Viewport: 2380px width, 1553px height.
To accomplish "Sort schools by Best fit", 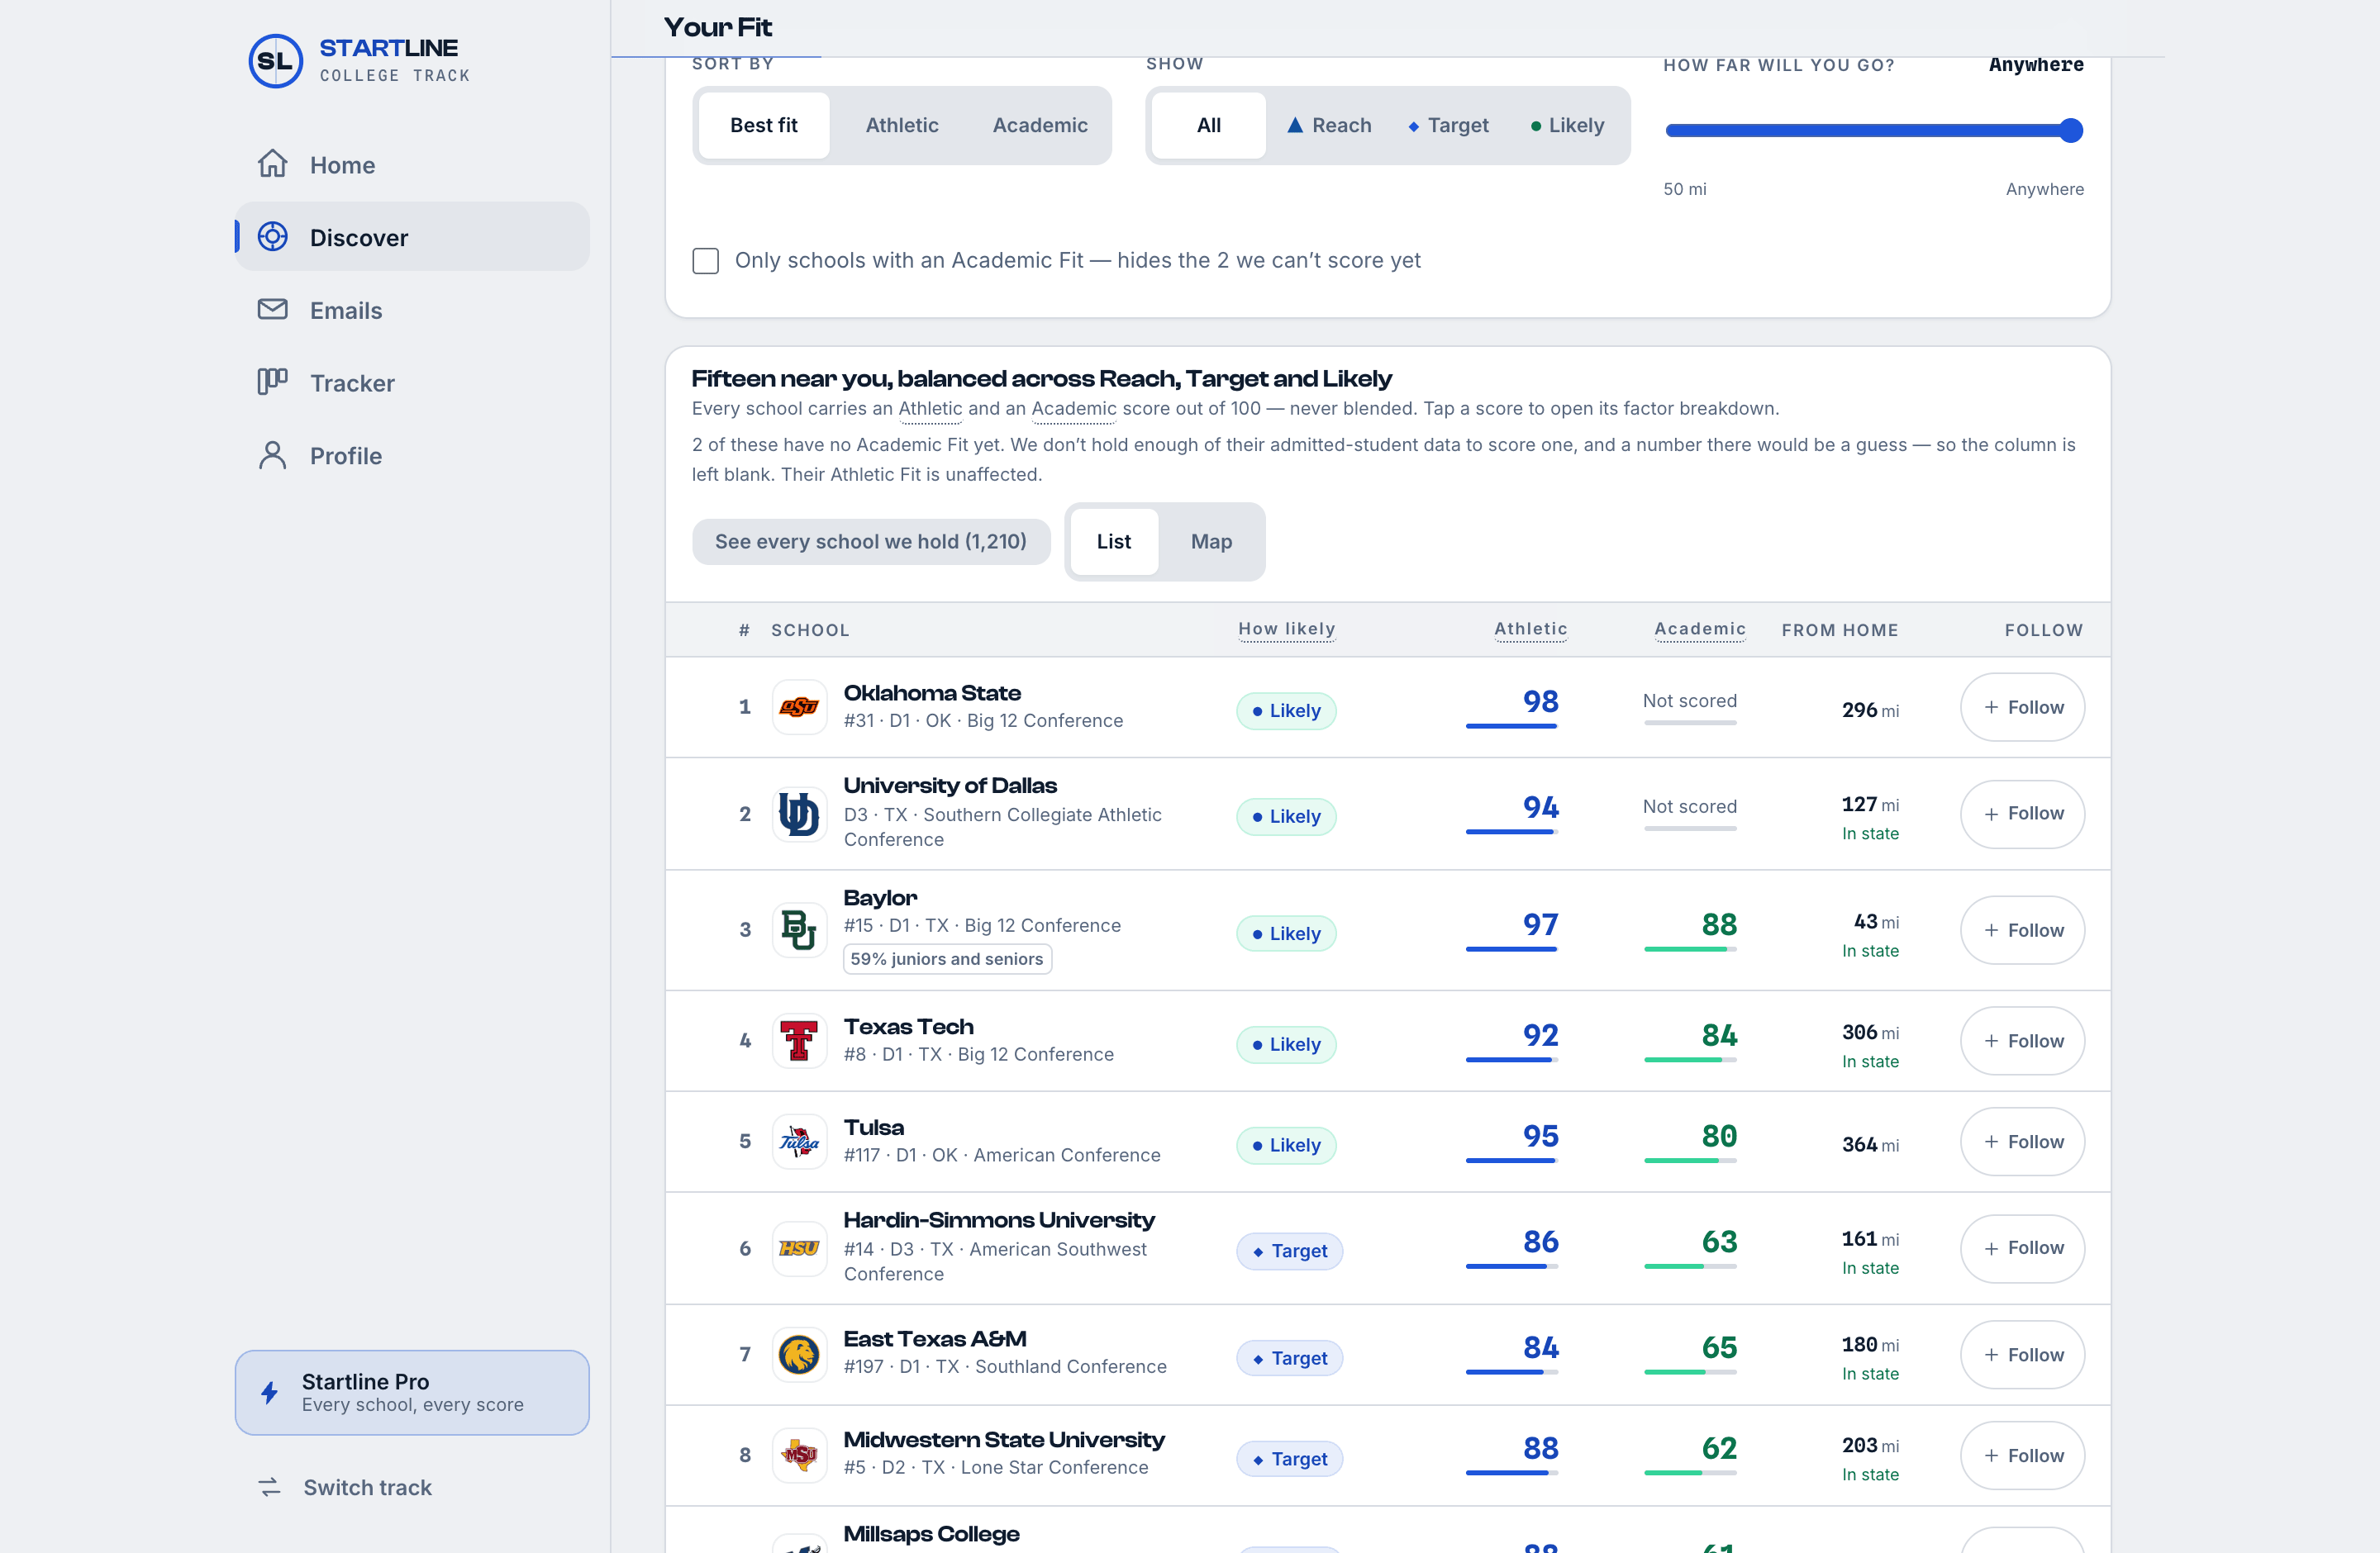I will [764, 125].
